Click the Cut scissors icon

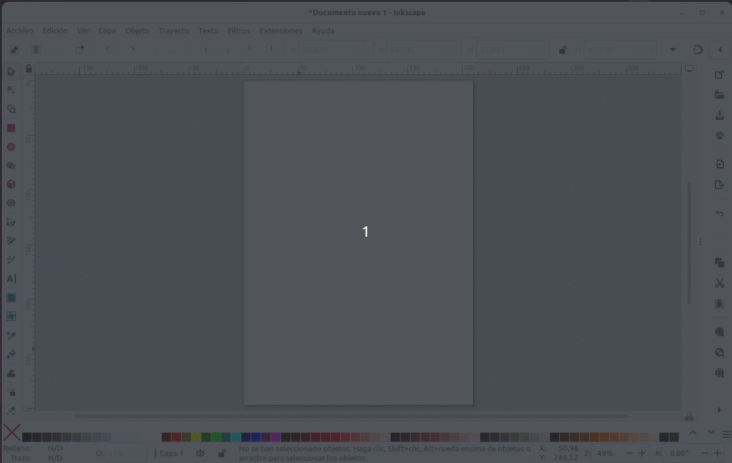coord(720,284)
